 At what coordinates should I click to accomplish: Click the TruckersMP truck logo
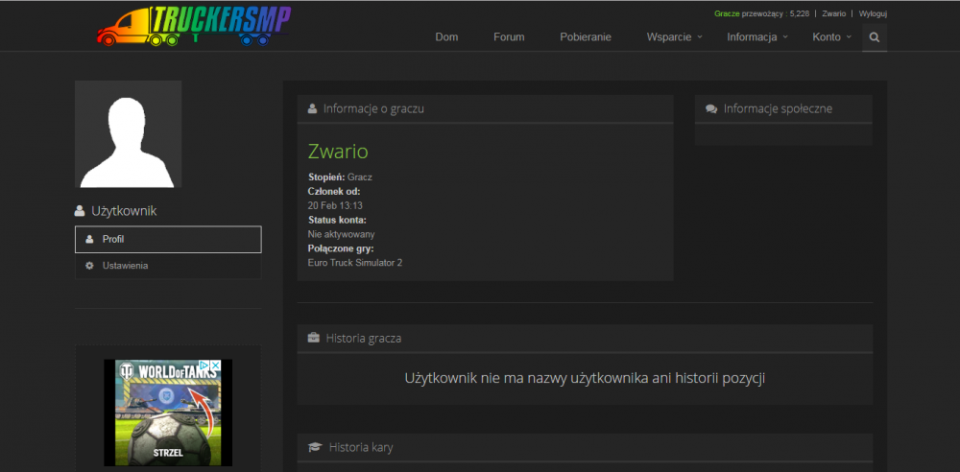point(194,26)
